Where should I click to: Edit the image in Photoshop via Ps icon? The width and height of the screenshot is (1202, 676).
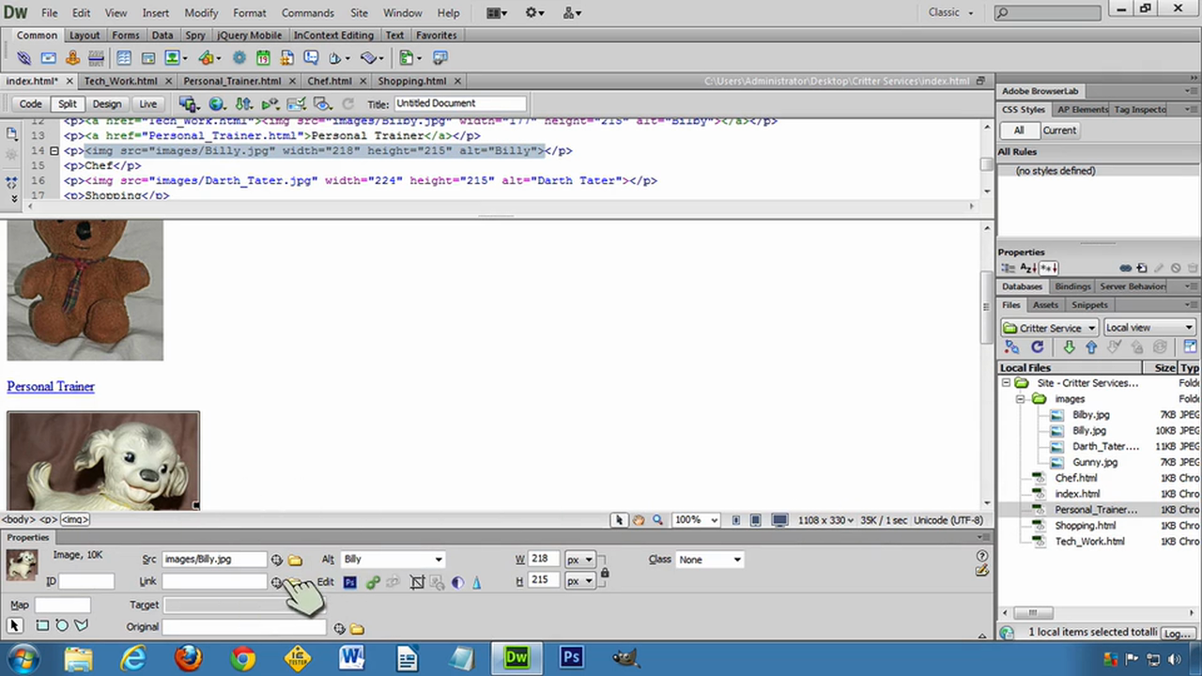tap(349, 580)
